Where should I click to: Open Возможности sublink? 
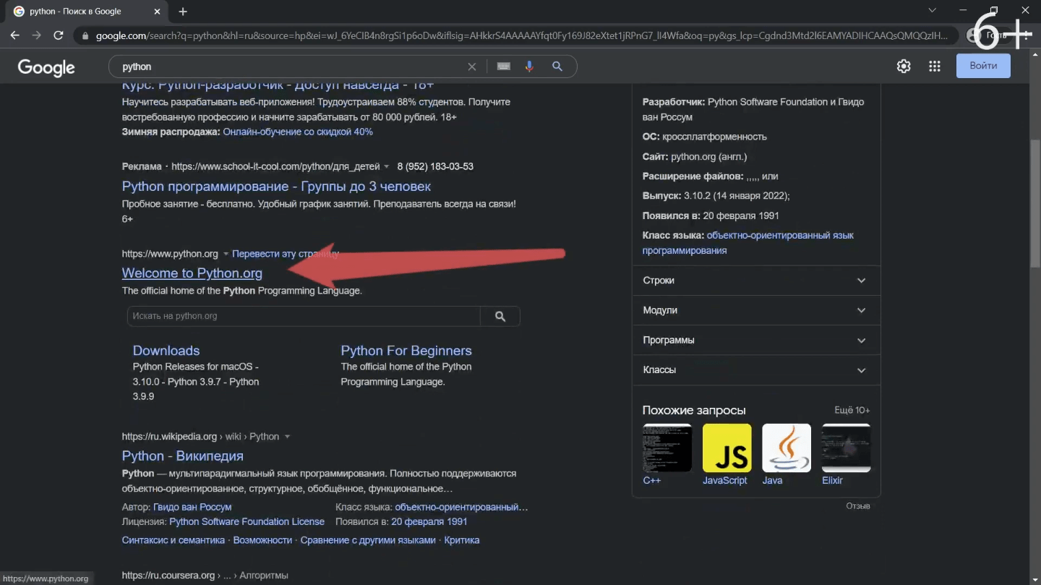(262, 540)
